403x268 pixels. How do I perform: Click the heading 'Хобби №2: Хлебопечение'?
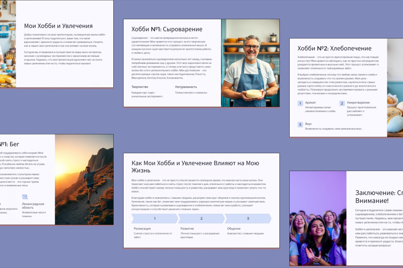[x=334, y=49]
